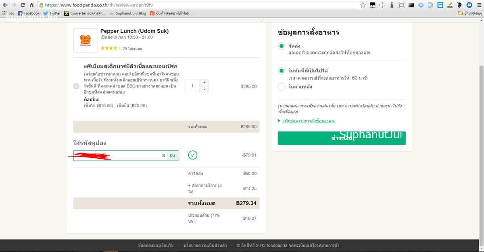Open the terminal console extension icon
484x252 pixels.
coord(411,5)
